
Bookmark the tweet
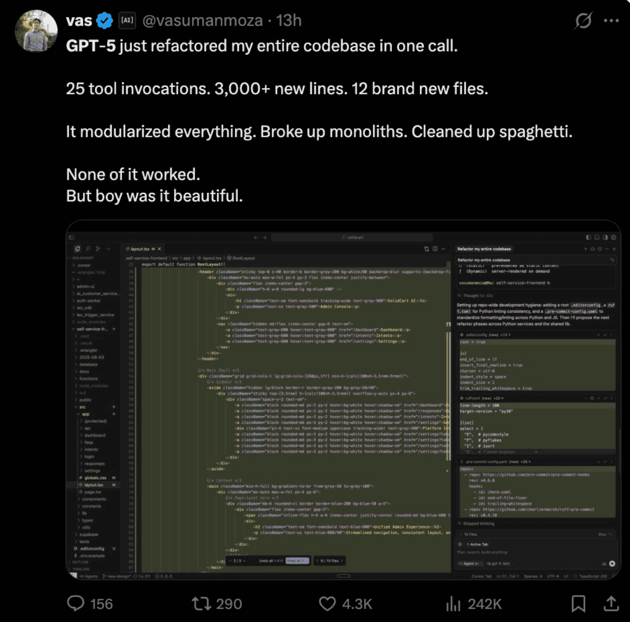[579, 604]
